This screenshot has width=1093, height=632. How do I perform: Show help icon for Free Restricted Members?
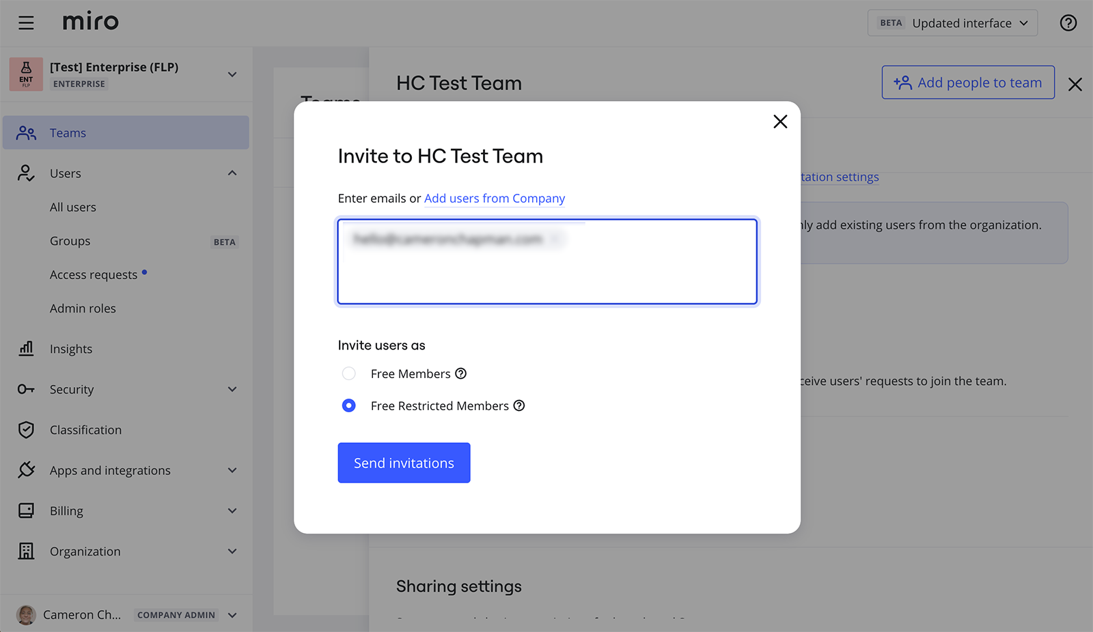pos(519,405)
